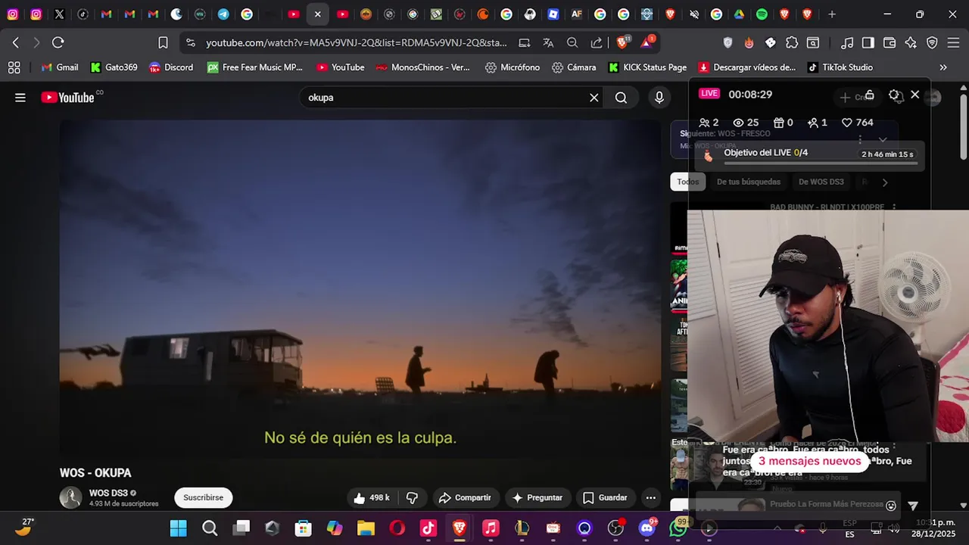
Task: Open the WOS DS3 channel avatar
Action: pyautogui.click(x=70, y=497)
